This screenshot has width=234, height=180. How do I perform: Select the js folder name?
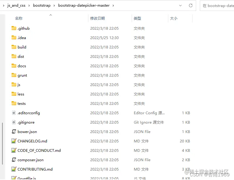[x=19, y=85]
